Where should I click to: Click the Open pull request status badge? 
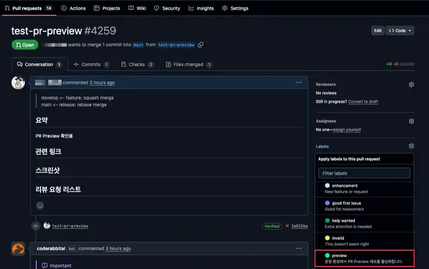pyautogui.click(x=25, y=45)
